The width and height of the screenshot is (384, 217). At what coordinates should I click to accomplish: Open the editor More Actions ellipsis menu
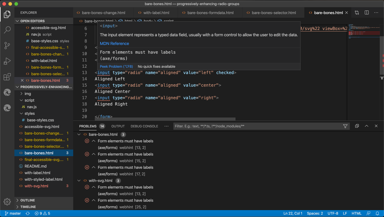click(377, 13)
